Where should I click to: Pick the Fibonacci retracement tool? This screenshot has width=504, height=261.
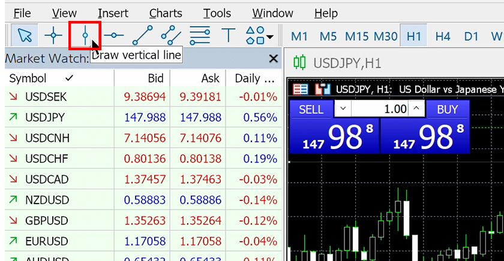coord(200,36)
